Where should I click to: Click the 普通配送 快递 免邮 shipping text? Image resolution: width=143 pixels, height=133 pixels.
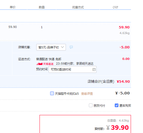tap(49, 59)
